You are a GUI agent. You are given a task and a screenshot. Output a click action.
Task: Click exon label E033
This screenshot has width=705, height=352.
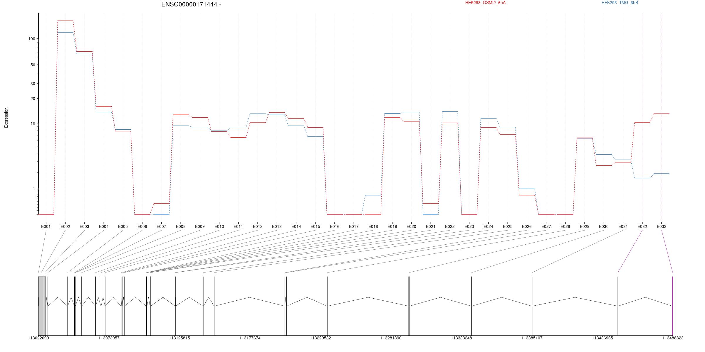pos(662,226)
